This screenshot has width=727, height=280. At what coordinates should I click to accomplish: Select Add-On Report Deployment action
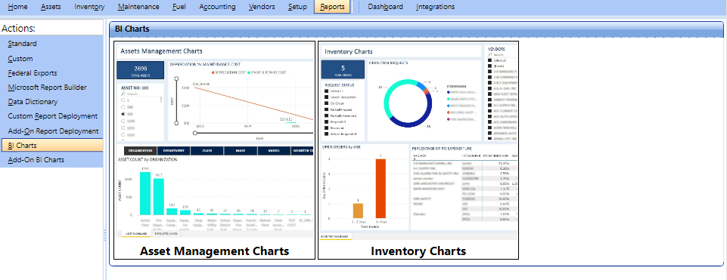click(x=53, y=131)
